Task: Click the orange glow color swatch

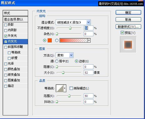Action: (50, 41)
